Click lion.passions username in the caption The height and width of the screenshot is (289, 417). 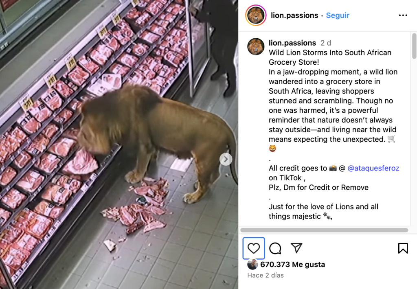(x=292, y=43)
